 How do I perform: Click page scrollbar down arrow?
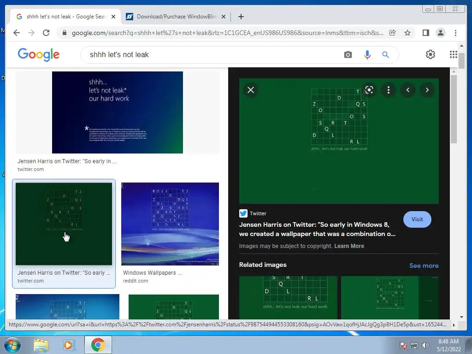(x=461, y=317)
